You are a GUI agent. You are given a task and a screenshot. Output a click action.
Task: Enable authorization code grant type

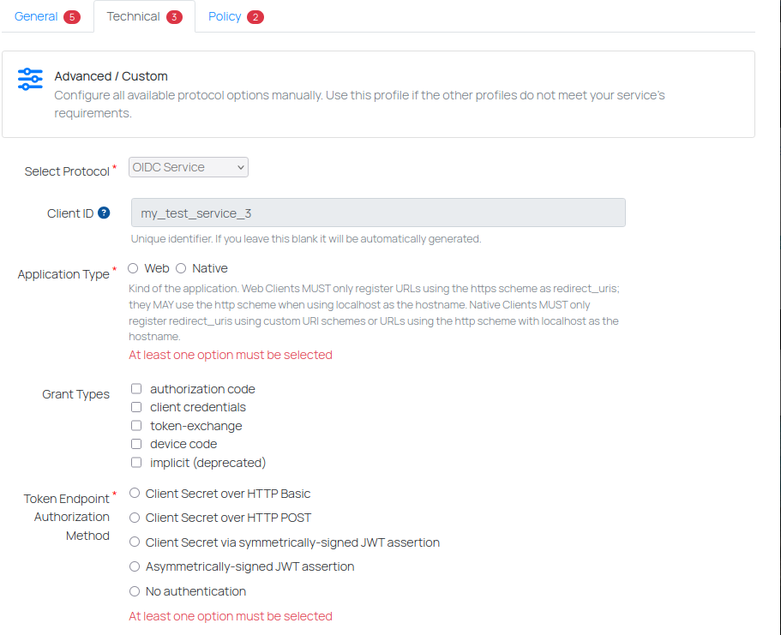tap(136, 388)
